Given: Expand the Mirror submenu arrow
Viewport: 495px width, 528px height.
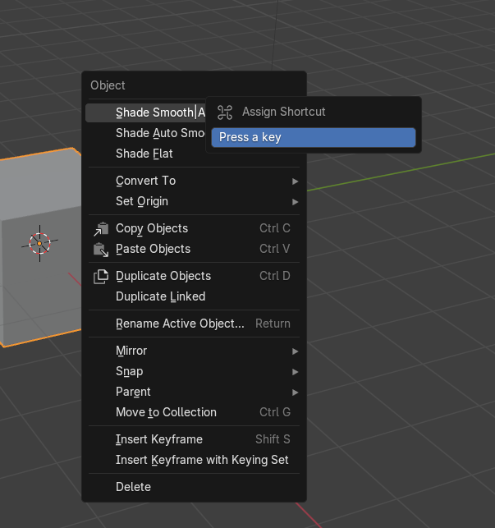Looking at the screenshot, I should pos(295,351).
